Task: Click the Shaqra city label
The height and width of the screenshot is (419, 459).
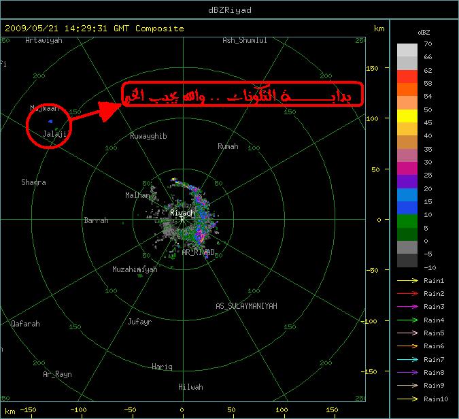Action: (34, 182)
